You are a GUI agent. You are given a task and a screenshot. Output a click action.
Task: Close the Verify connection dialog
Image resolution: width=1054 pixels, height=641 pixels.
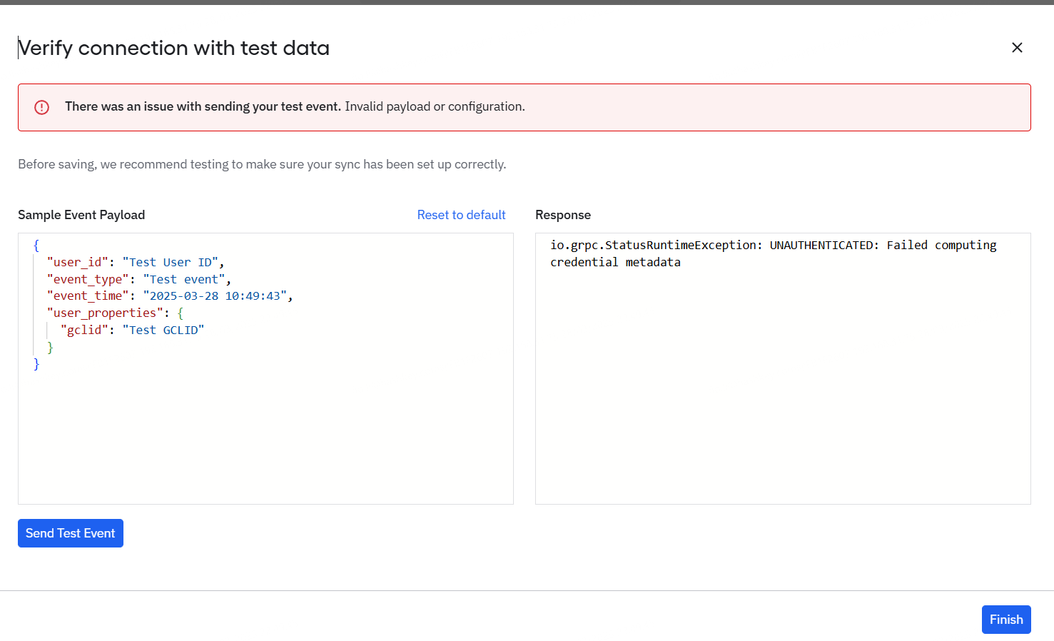pos(1017,48)
